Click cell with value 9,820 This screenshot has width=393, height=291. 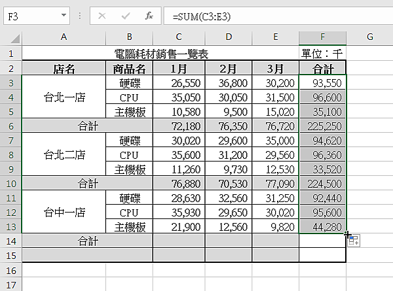click(275, 226)
